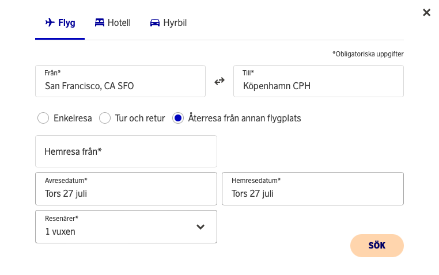Click the bed icon next to Hotell

[x=100, y=23]
